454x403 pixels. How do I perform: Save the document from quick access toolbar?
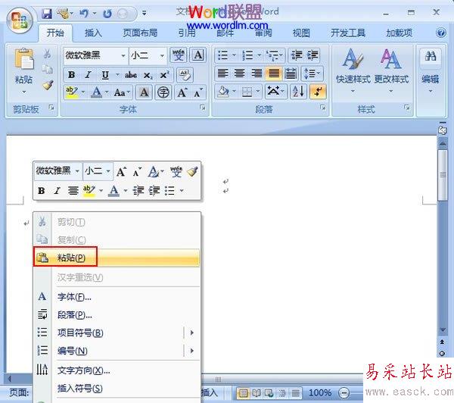coord(47,14)
